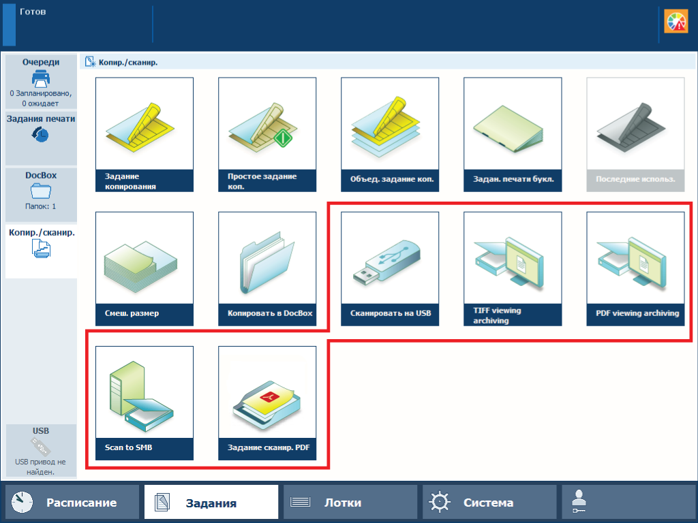The image size is (698, 523).
Task: Open Объед. задание коп. tile
Action: pos(390,134)
